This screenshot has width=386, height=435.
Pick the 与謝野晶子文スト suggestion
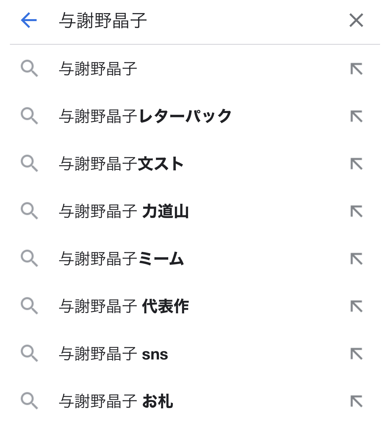[121, 164]
